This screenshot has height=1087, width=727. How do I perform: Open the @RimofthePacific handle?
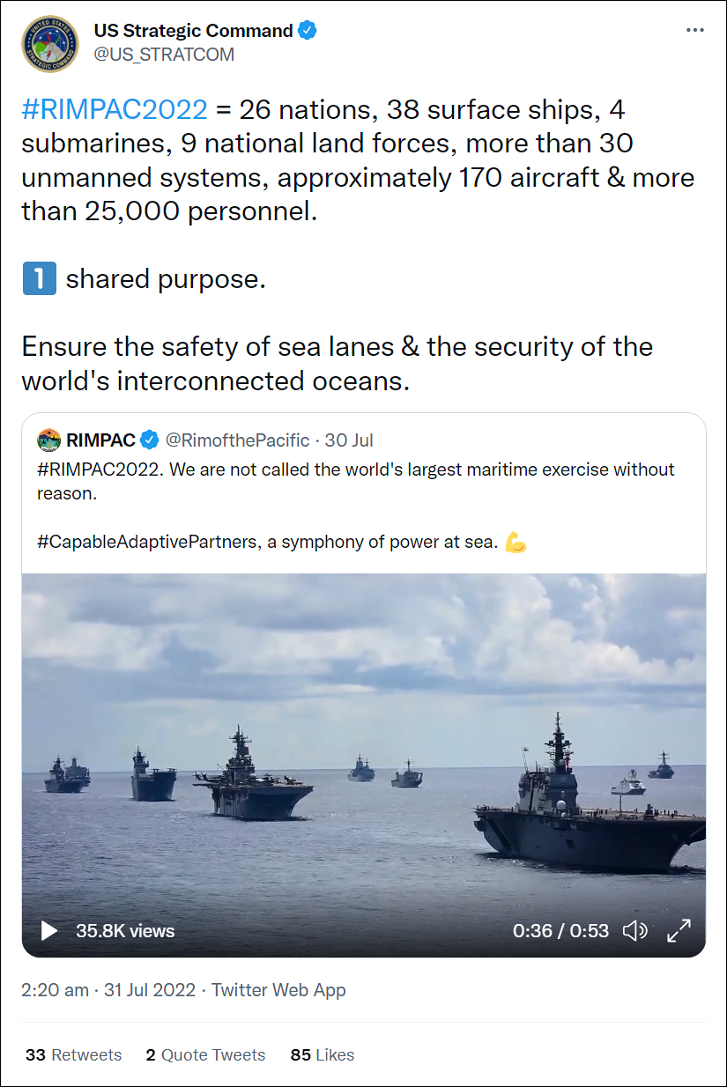point(238,440)
